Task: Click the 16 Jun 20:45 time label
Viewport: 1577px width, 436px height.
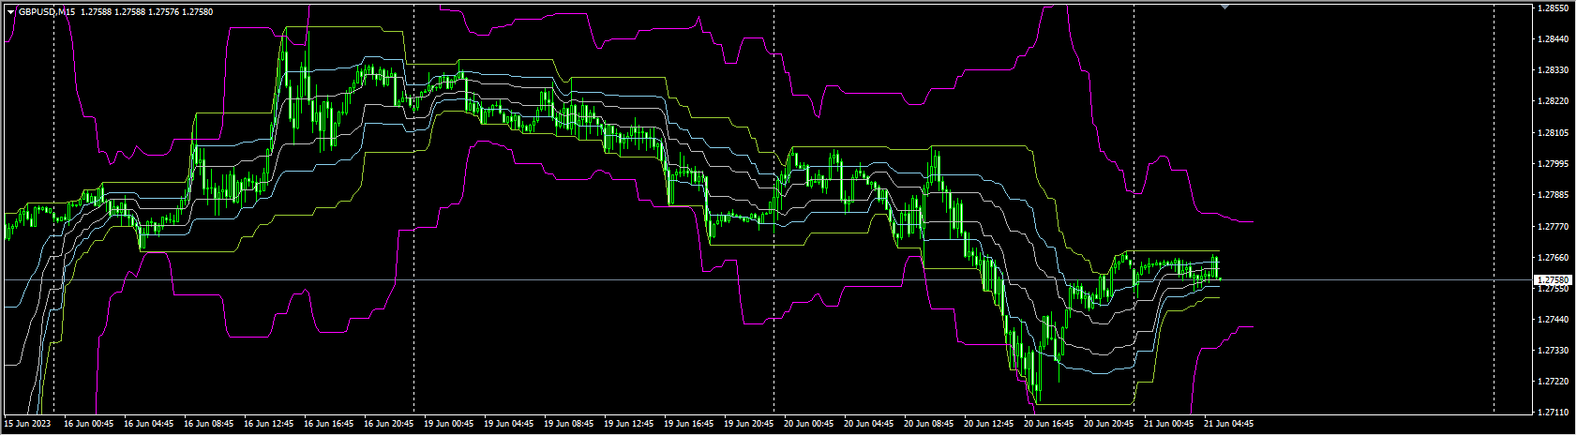Action: [x=388, y=424]
